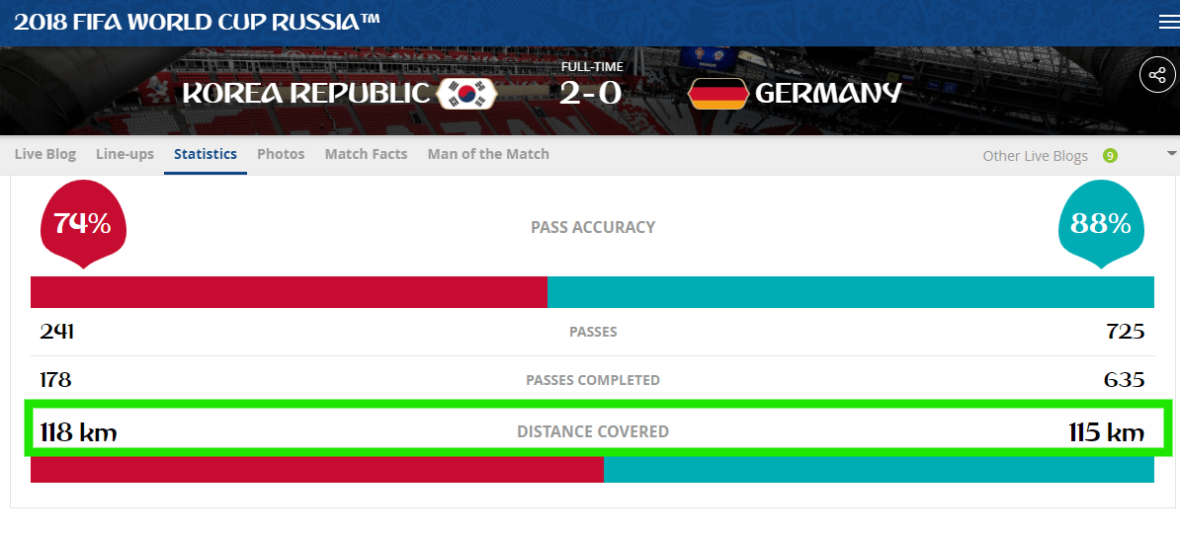Click the red part of pass accuracy bar
The width and height of the screenshot is (1180, 537).
coord(289,292)
